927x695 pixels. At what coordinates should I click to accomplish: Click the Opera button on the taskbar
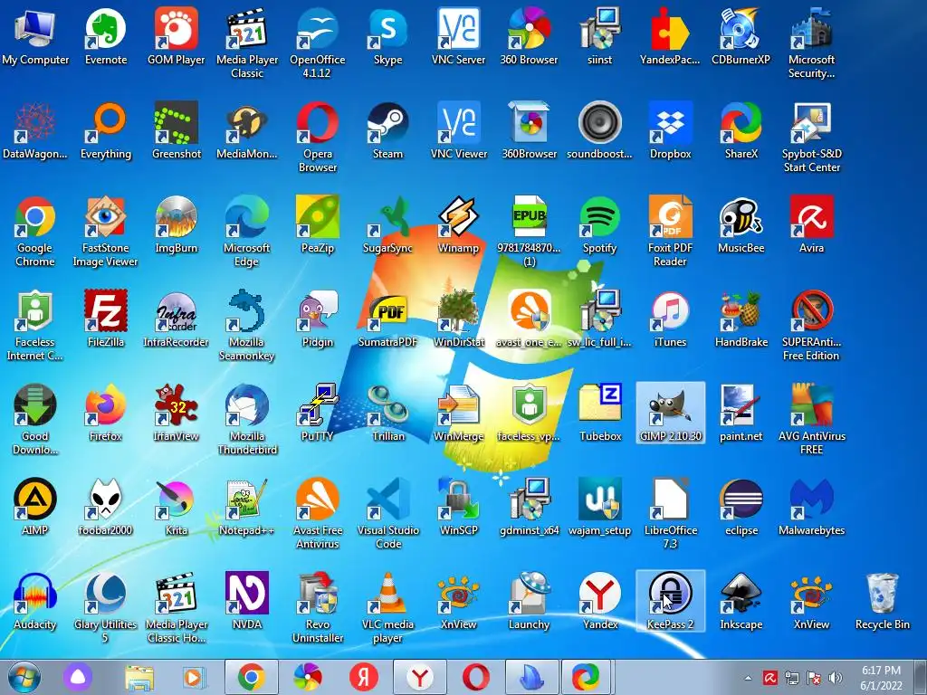coord(476,677)
